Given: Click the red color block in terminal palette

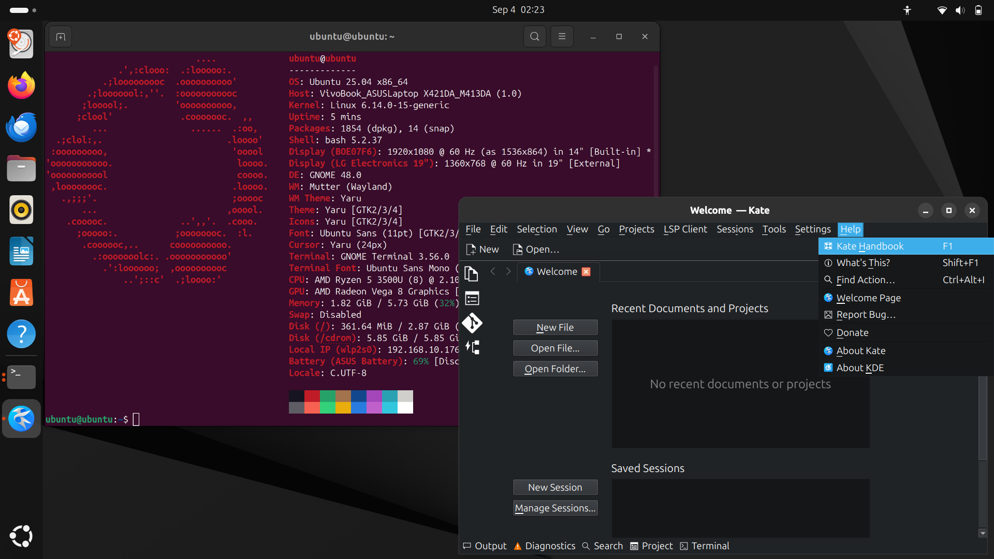Looking at the screenshot, I should [x=312, y=396].
